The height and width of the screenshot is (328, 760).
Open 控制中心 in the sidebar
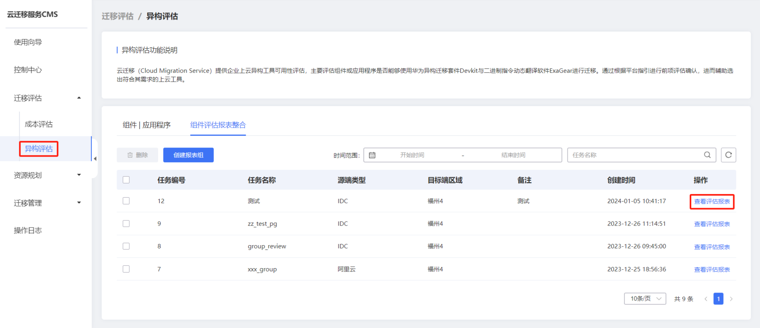[x=28, y=70]
